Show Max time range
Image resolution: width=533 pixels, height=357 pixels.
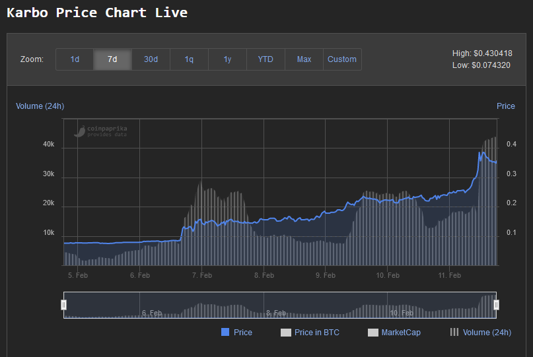[x=304, y=59]
